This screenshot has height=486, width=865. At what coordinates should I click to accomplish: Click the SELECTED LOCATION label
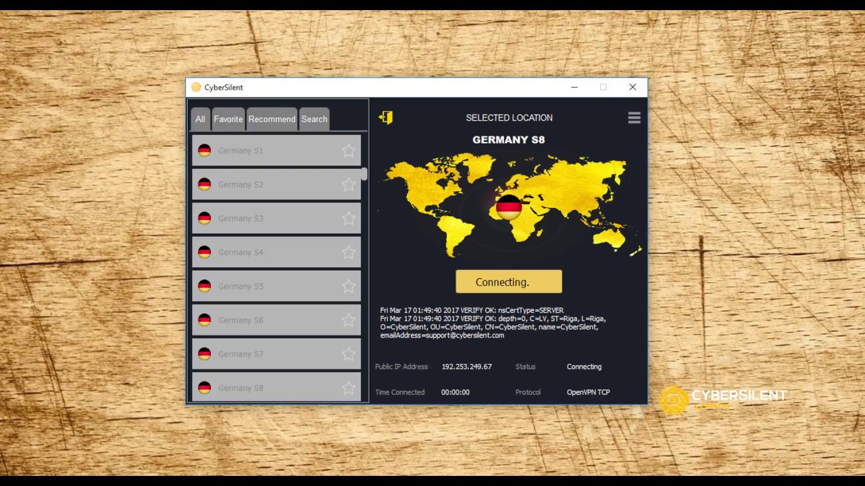(x=510, y=117)
